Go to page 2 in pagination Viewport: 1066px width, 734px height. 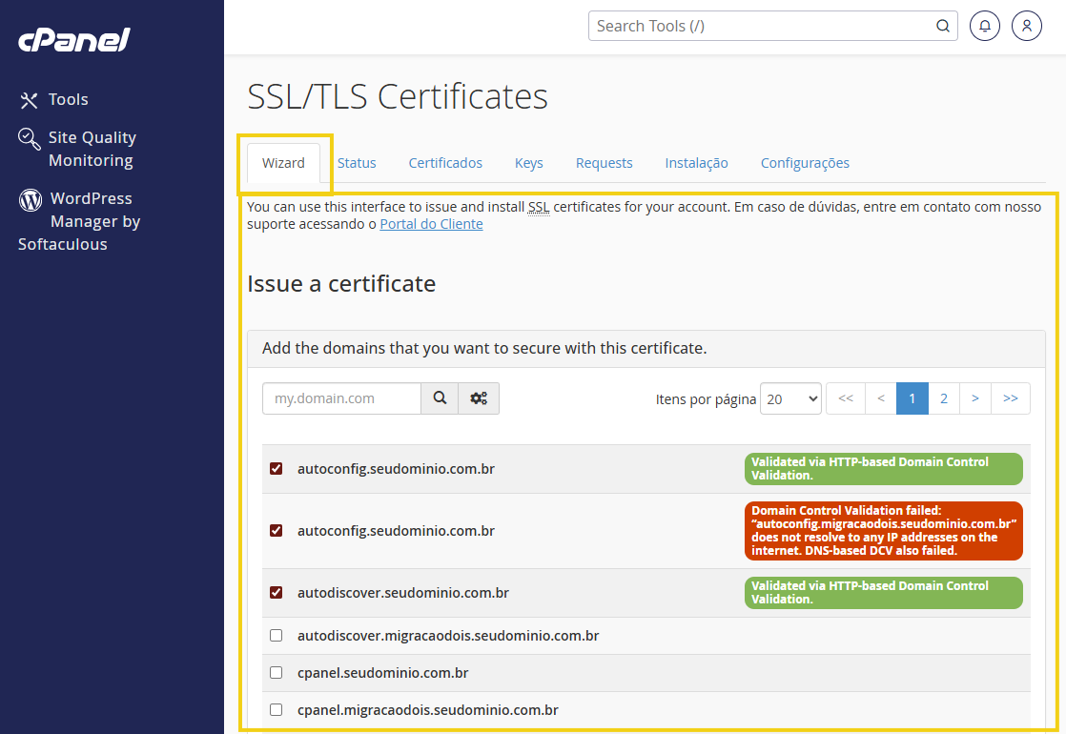tap(944, 398)
